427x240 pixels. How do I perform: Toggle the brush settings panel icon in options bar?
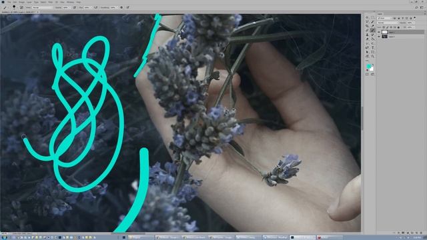tap(21, 7)
